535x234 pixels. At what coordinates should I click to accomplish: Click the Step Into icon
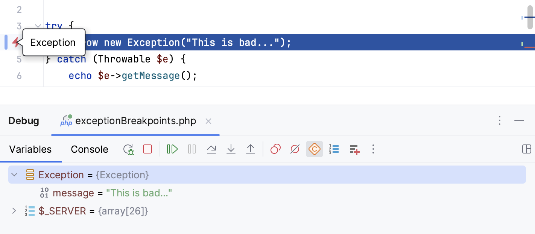[231, 149]
